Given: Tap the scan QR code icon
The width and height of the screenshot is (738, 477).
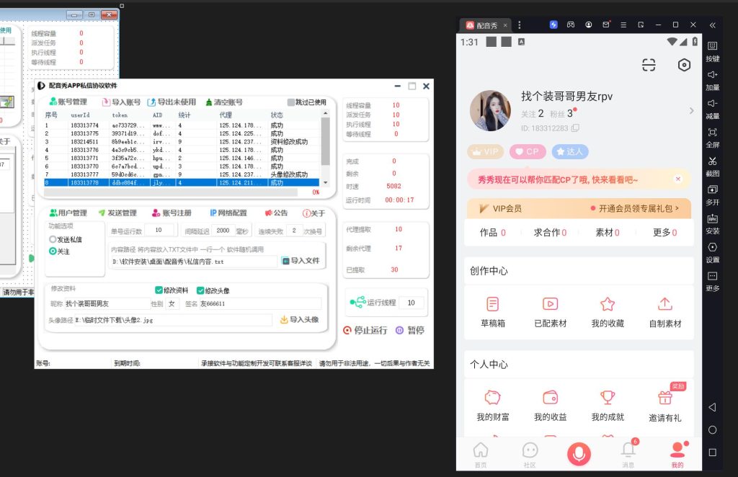Looking at the screenshot, I should (x=649, y=65).
